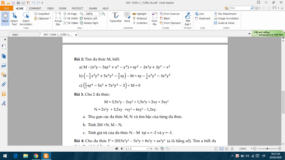The height and width of the screenshot is (160, 285).
Task: Expand the left navigation panel arrow
Action: click(x=5, y=39)
